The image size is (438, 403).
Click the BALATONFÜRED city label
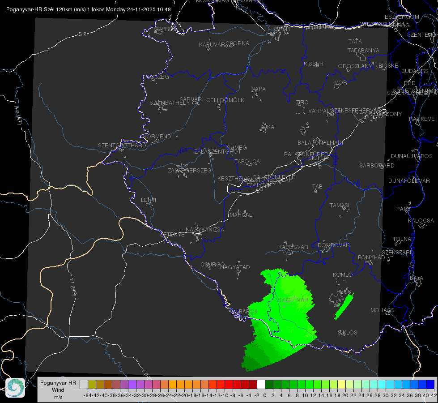(x=306, y=154)
